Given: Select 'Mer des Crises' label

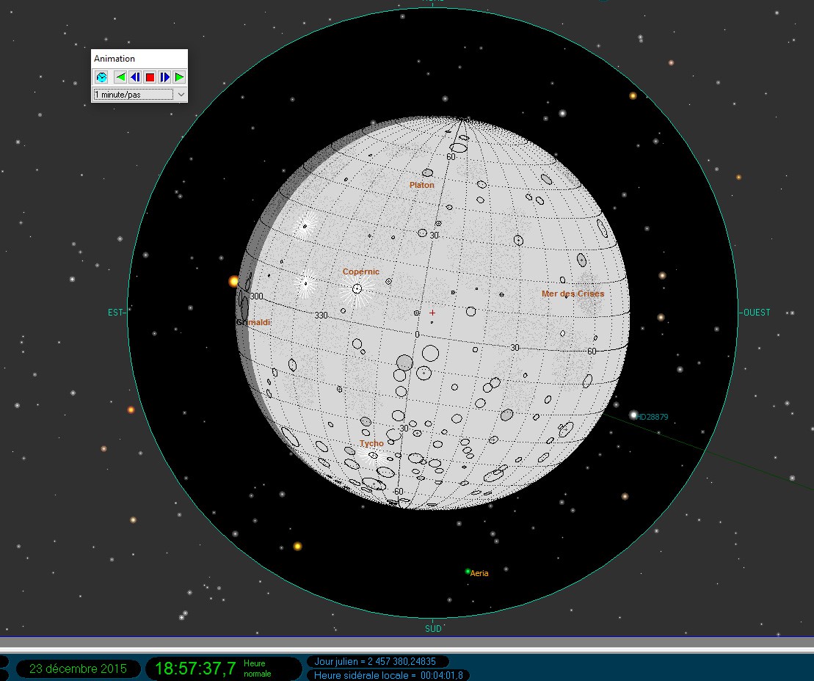Looking at the screenshot, I should 573,294.
